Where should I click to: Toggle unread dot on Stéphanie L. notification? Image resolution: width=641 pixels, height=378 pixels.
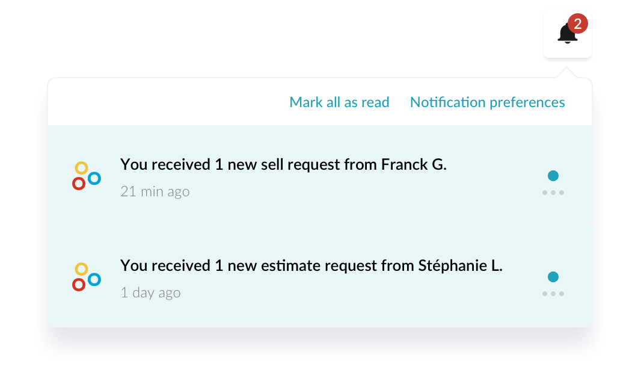[553, 277]
